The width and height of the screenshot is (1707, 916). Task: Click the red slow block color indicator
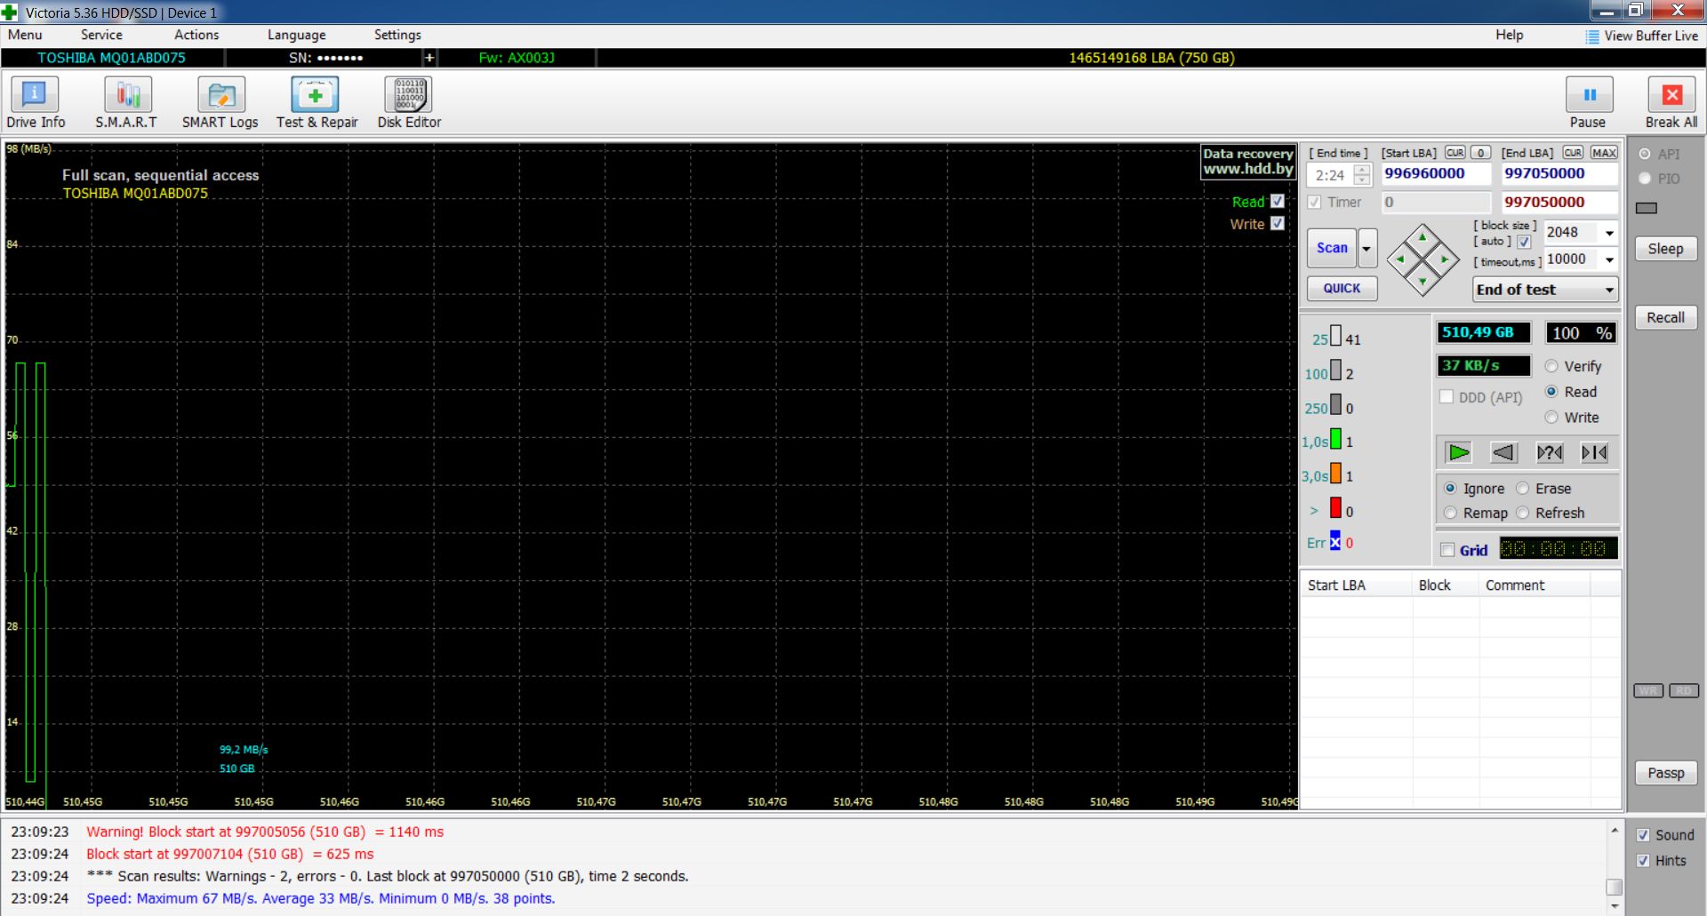[1335, 507]
